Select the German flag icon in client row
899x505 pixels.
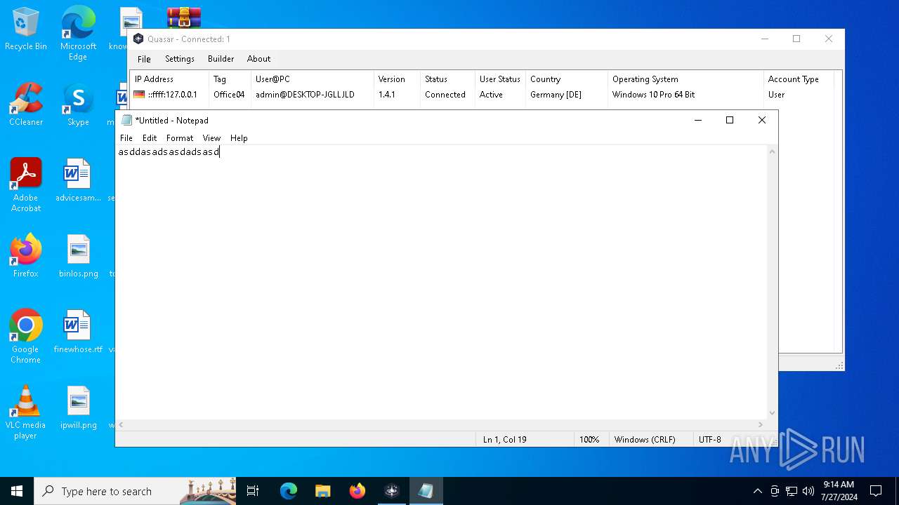(139, 95)
